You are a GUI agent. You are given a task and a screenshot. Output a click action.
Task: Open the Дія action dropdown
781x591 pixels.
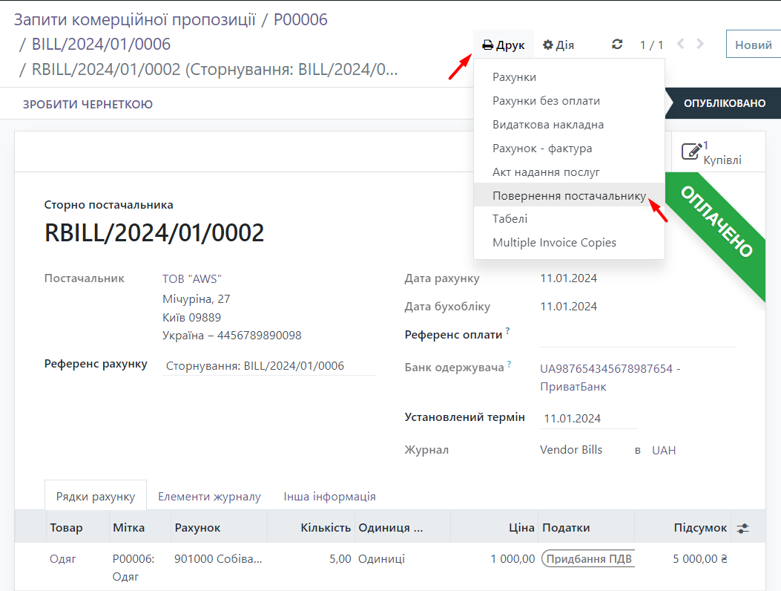[x=558, y=45]
